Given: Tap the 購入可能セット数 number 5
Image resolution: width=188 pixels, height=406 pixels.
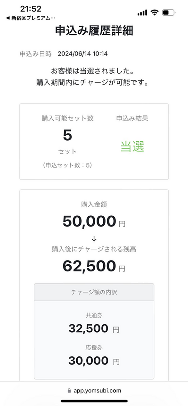Looking at the screenshot, I should [68, 136].
